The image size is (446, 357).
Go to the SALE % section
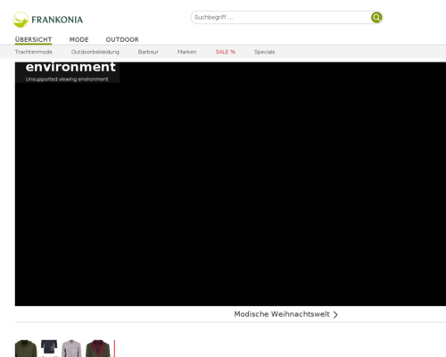coord(226,52)
